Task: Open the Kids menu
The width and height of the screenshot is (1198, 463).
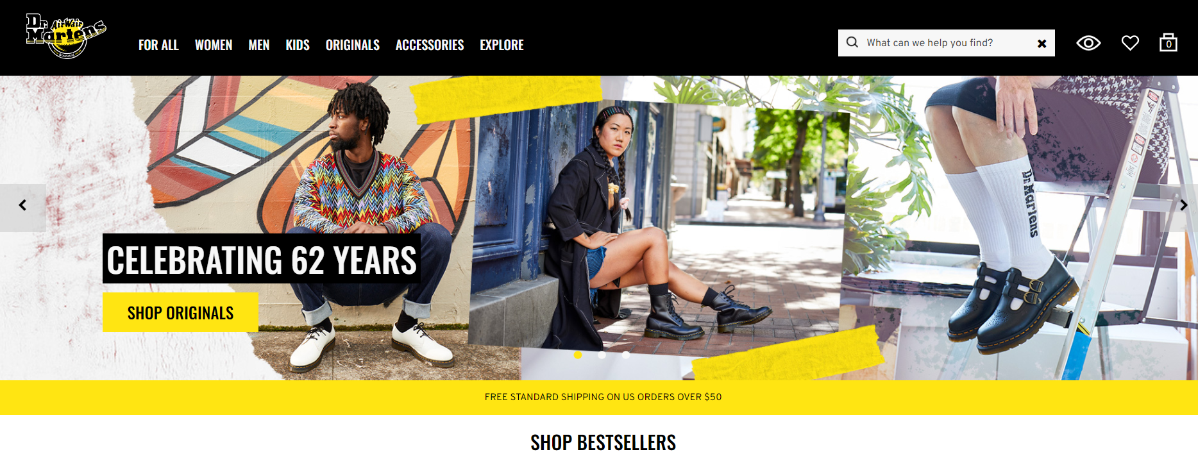Action: 298,45
